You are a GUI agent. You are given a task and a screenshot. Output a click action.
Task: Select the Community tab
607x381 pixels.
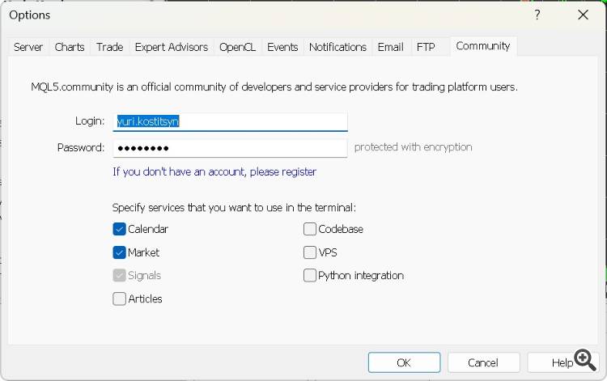pos(483,46)
